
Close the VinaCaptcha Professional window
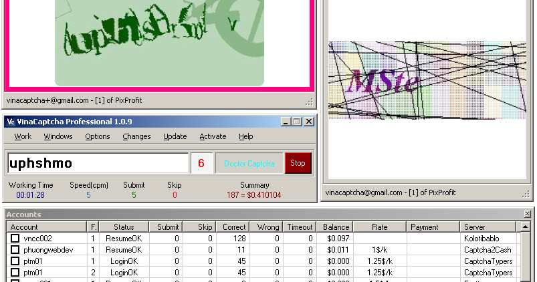pyautogui.click(x=308, y=122)
